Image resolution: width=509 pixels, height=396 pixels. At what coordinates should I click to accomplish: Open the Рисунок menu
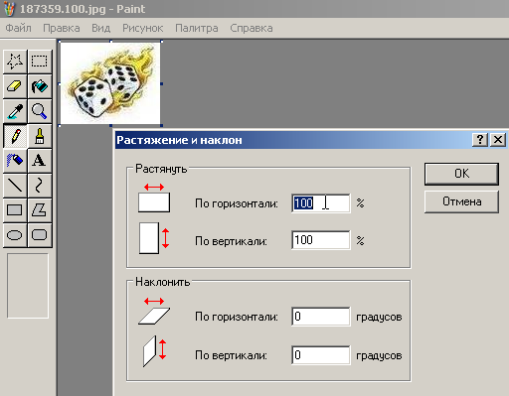coord(143,28)
